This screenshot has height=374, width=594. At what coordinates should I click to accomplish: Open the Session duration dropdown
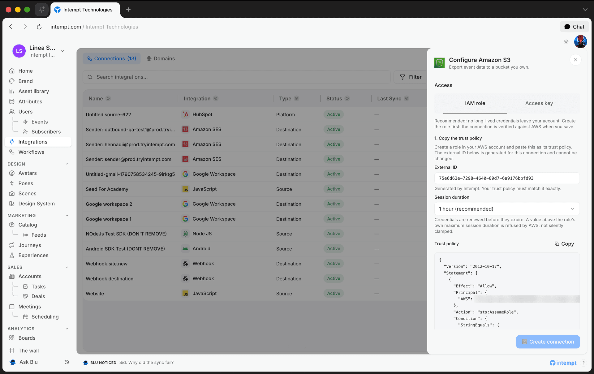(x=507, y=209)
